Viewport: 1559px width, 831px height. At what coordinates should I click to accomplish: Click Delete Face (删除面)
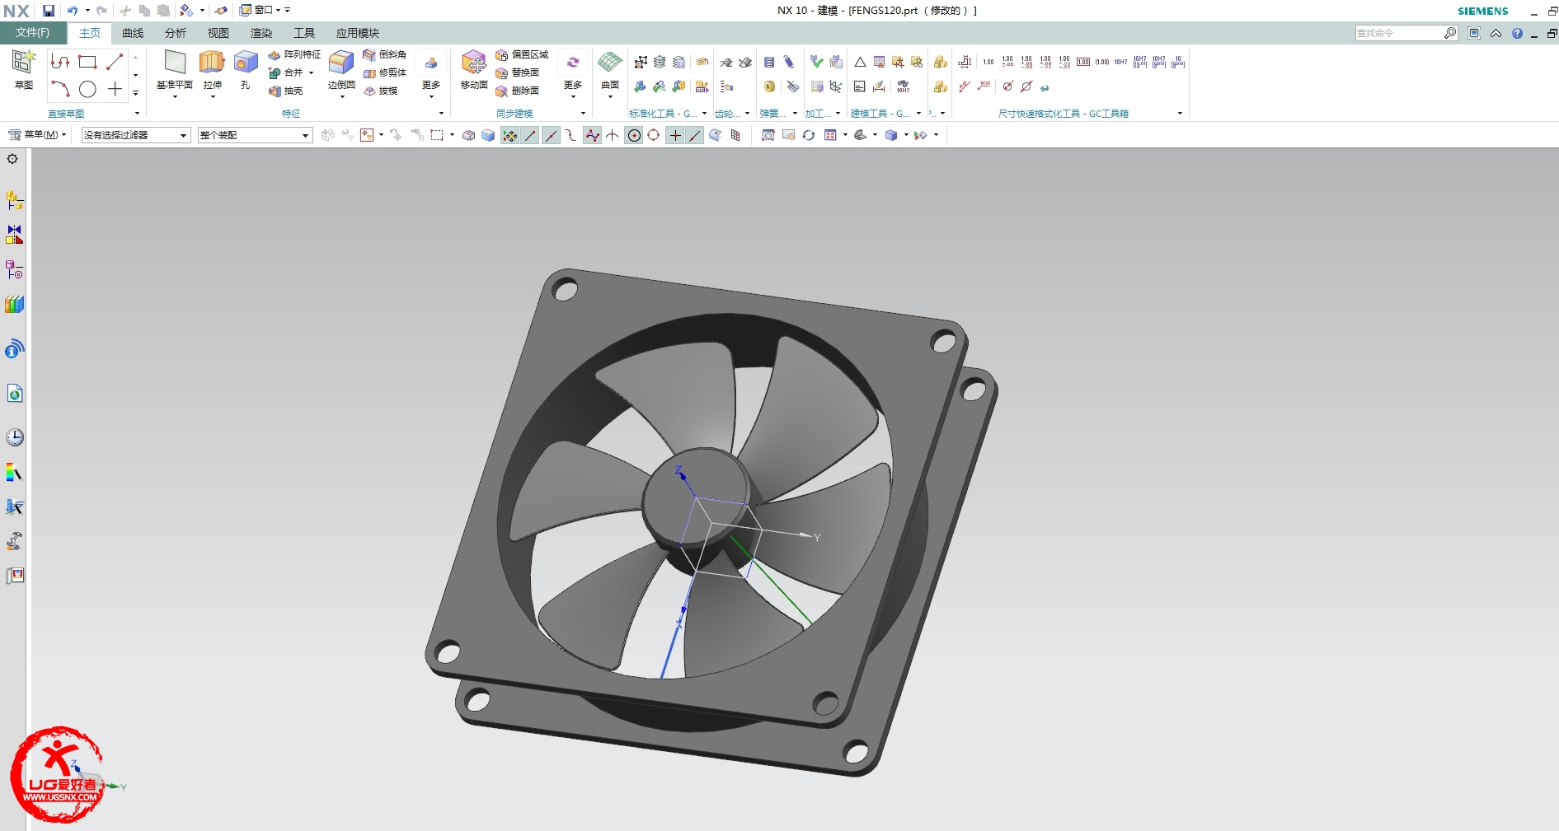pyautogui.click(x=518, y=91)
